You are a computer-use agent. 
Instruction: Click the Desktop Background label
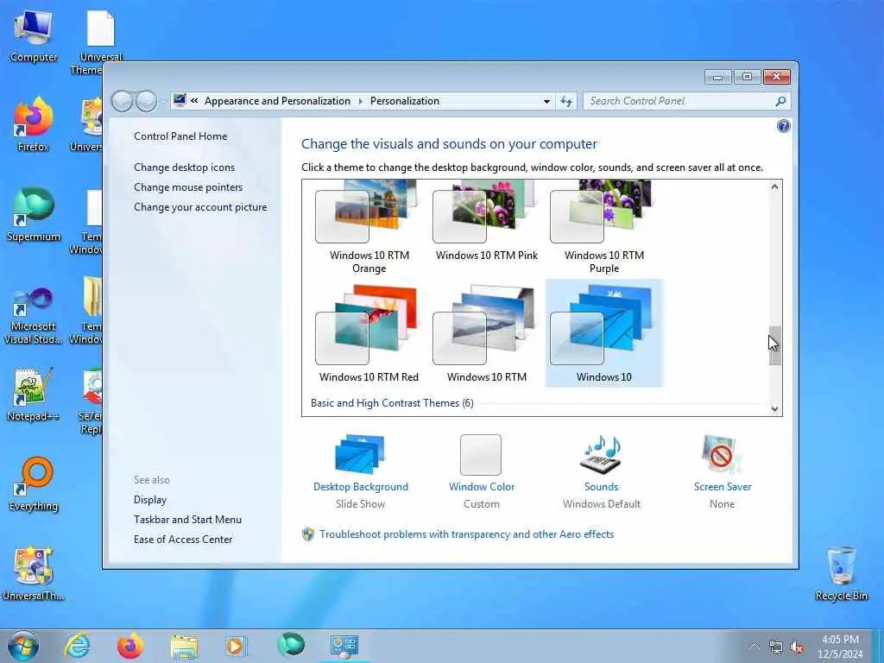pos(360,487)
